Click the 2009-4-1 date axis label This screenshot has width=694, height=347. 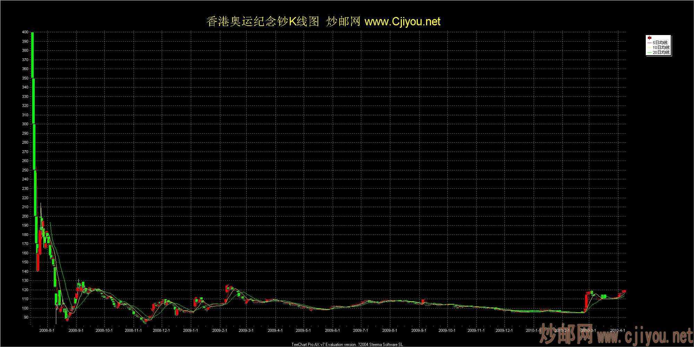[x=276, y=331]
